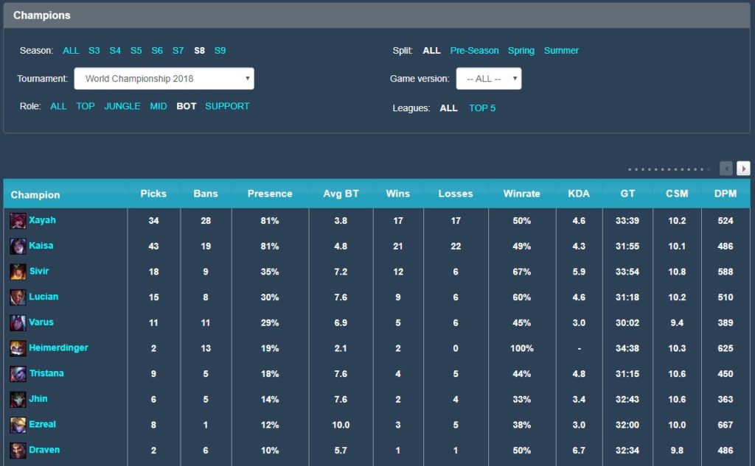Viewport: 755px width, 466px height.
Task: Click Kaisa's 43 picks value
Action: coord(153,246)
